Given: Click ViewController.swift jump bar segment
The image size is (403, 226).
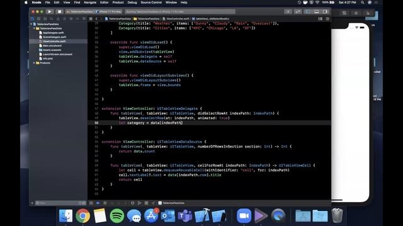Looking at the screenshot, I should coord(176,19).
